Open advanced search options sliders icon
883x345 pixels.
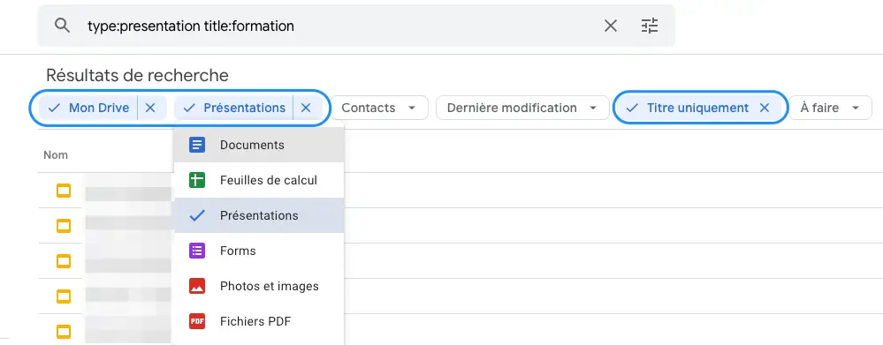point(650,26)
